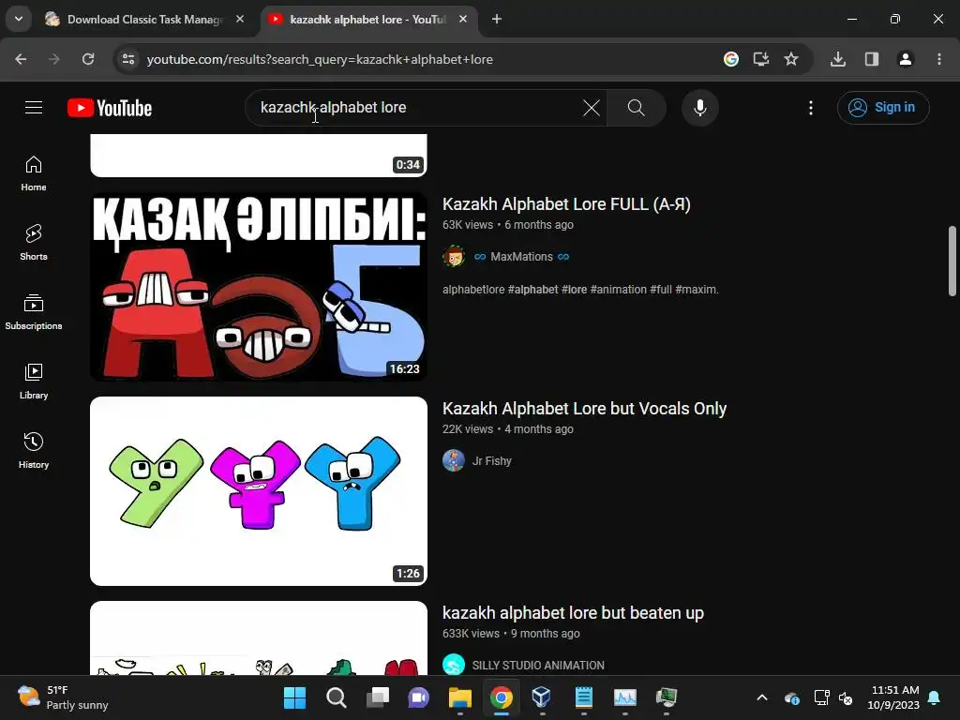Open Chrome downloads
The image size is (960, 720).
click(838, 59)
